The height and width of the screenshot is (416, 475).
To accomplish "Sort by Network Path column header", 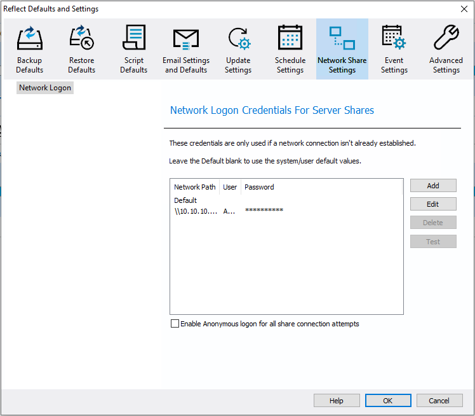I will tap(195, 187).
